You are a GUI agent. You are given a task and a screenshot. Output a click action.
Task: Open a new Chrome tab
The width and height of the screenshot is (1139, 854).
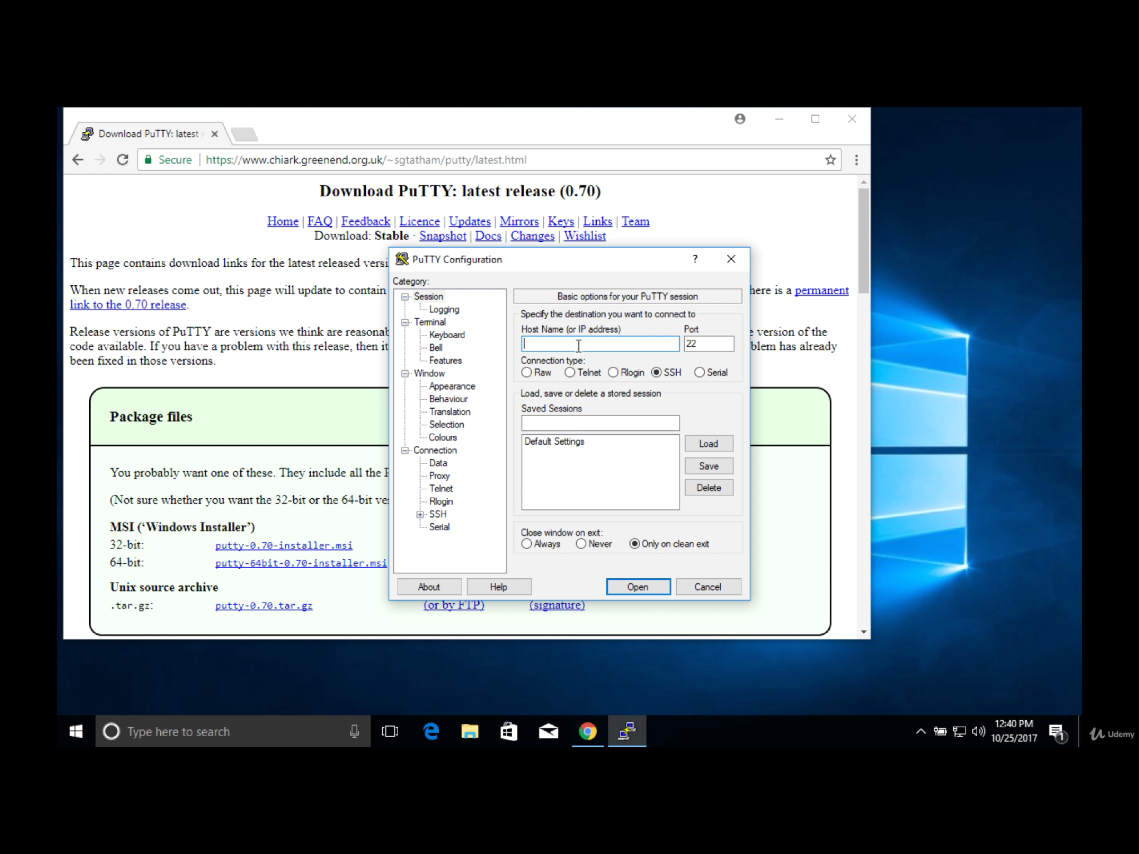pyautogui.click(x=244, y=134)
